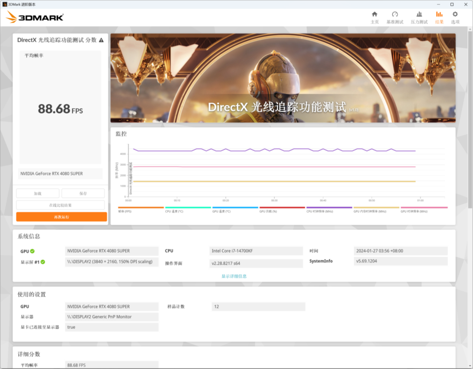Click the true value for 显卡已连接至显示器
The height and width of the screenshot is (369, 473).
[112, 327]
